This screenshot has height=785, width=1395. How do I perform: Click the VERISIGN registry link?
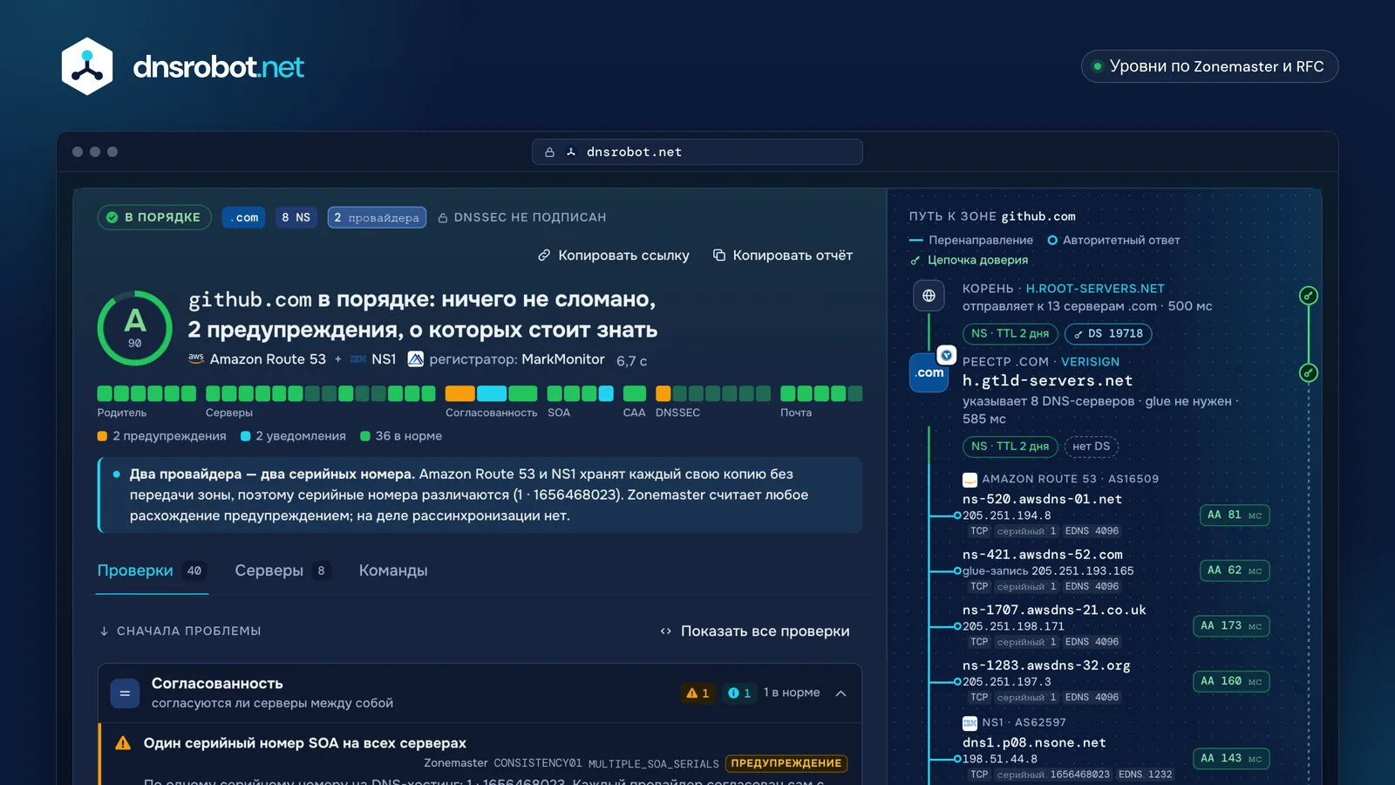click(1090, 362)
